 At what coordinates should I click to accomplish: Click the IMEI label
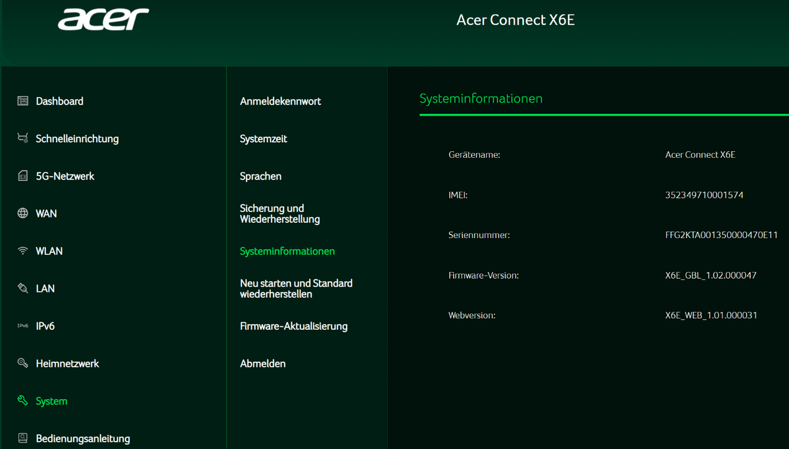click(458, 195)
